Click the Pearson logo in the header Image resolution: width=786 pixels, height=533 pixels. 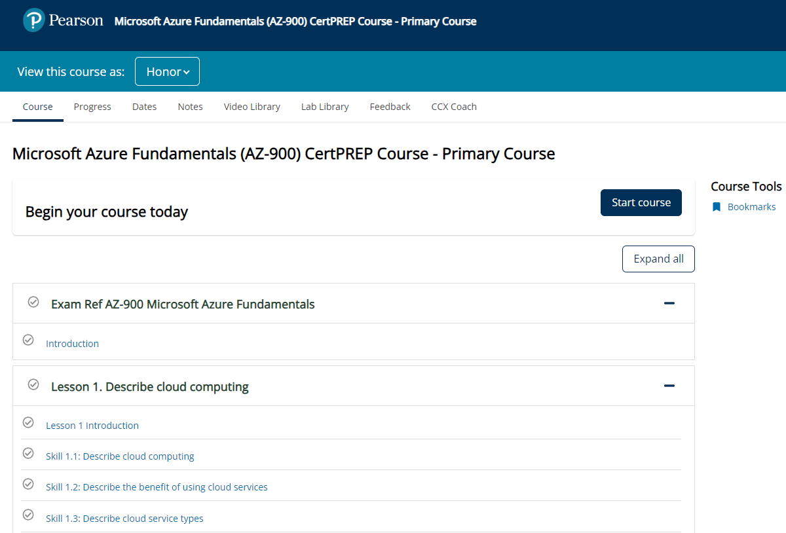pos(63,20)
